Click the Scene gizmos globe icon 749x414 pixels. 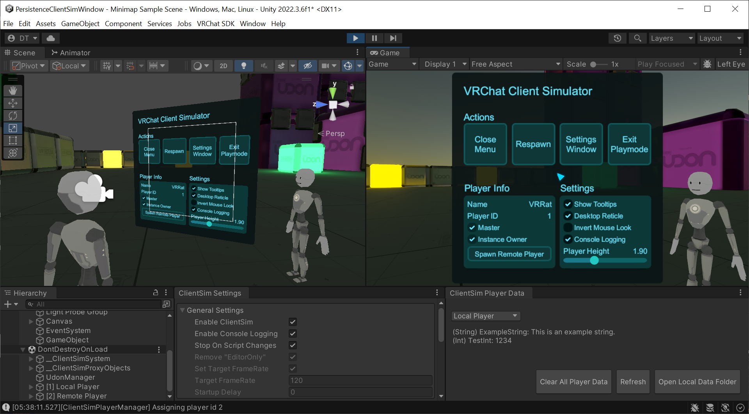point(348,66)
